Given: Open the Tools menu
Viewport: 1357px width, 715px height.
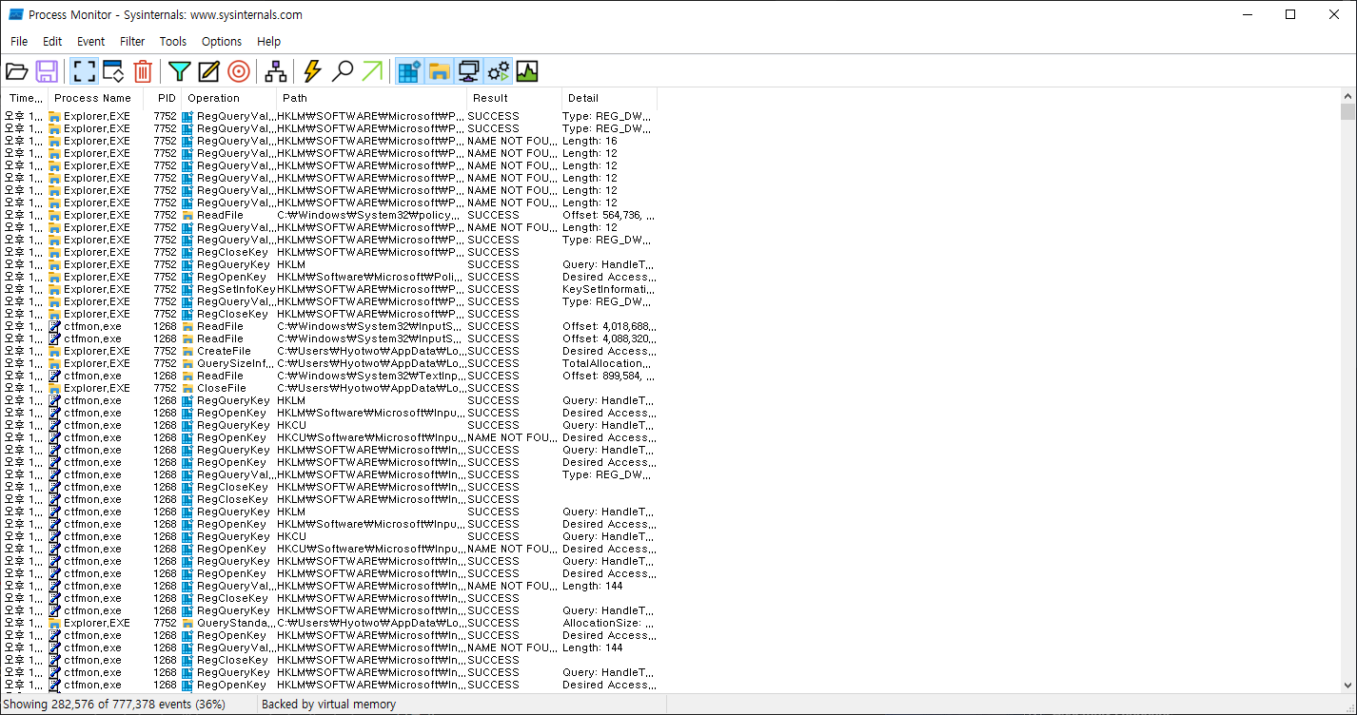Looking at the screenshot, I should tap(173, 41).
